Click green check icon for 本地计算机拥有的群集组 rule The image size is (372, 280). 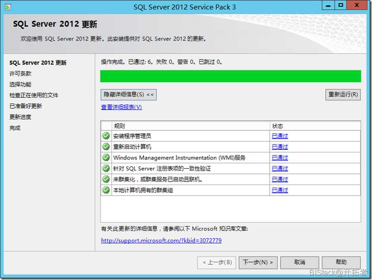106,190
